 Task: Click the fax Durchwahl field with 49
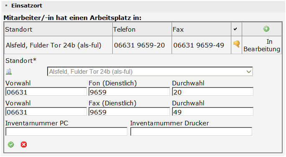point(213,112)
